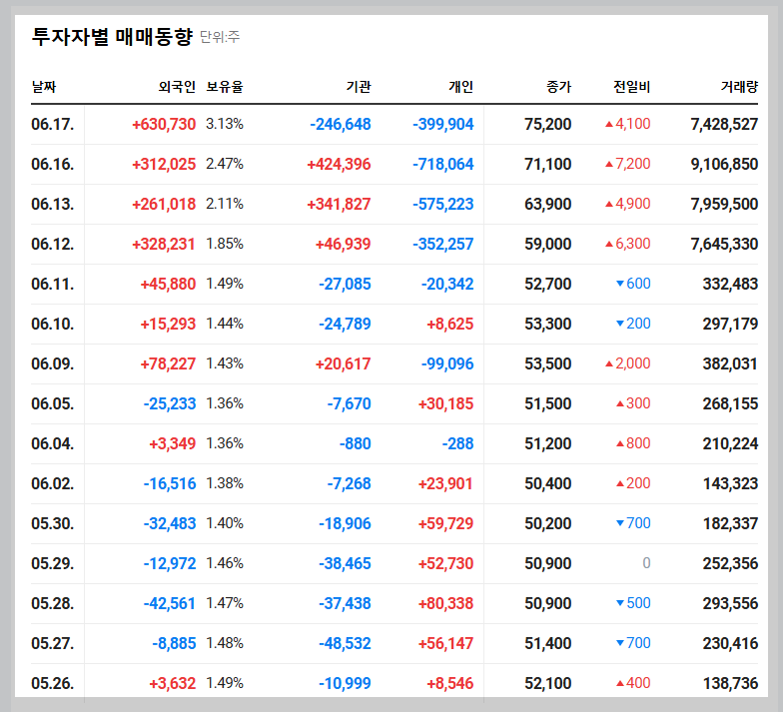Select the date cell 06.04.
The height and width of the screenshot is (712, 783).
tap(52, 443)
